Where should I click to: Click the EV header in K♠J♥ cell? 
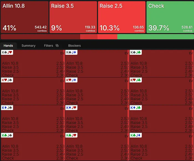(x=62, y=53)
